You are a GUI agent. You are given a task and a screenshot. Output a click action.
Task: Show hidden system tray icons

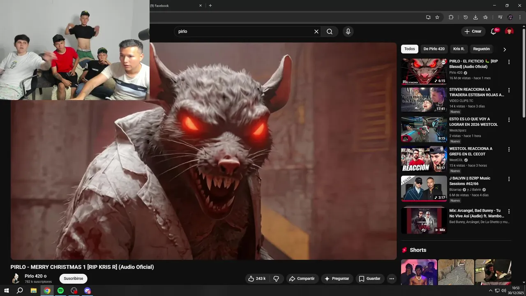point(490,291)
